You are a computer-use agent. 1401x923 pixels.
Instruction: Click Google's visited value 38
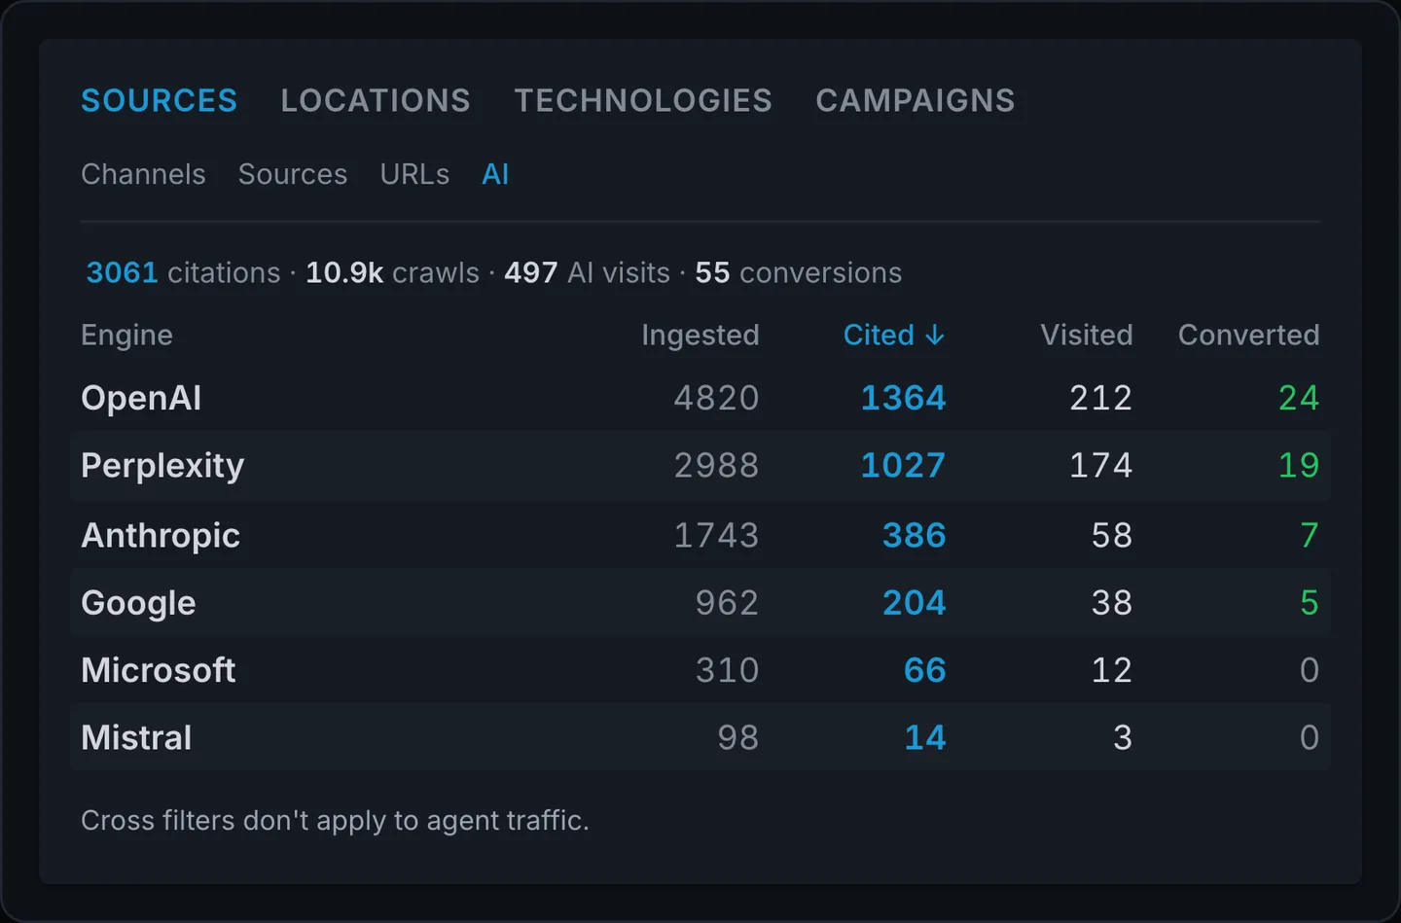1112,603
